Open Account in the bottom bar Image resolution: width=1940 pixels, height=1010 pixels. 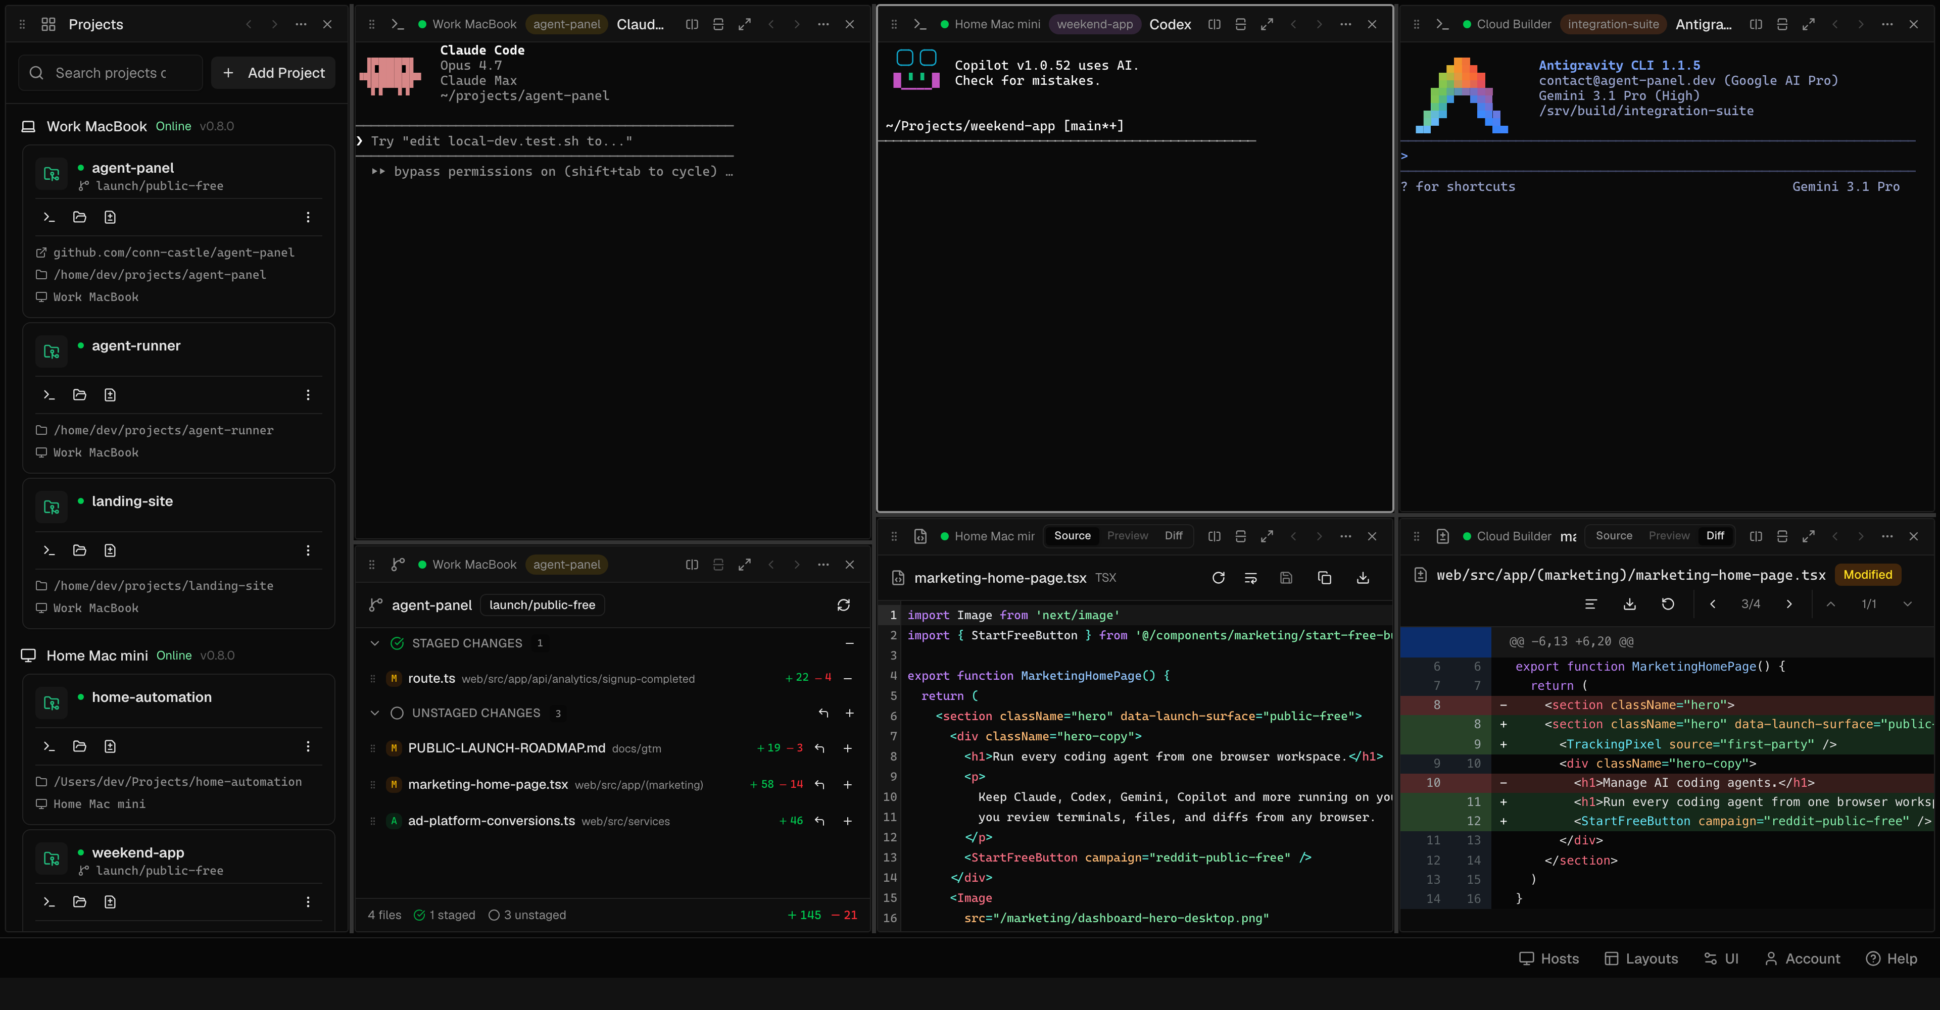click(x=1802, y=959)
